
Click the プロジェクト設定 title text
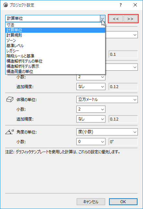coord(22,5)
